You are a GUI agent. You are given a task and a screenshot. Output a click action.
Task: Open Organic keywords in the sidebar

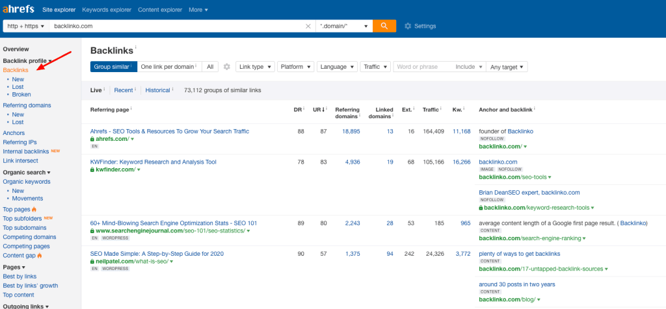(x=26, y=182)
